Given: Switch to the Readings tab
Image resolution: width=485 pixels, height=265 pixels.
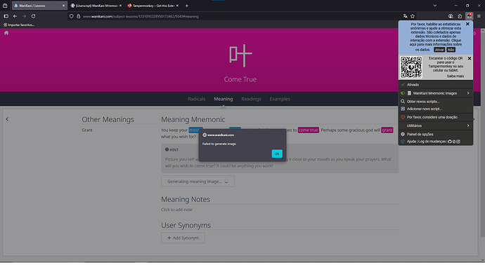Looking at the screenshot, I should click(251, 99).
